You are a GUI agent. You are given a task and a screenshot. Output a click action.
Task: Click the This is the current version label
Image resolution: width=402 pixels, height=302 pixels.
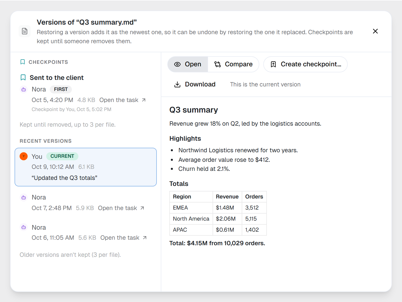pyautogui.click(x=265, y=84)
